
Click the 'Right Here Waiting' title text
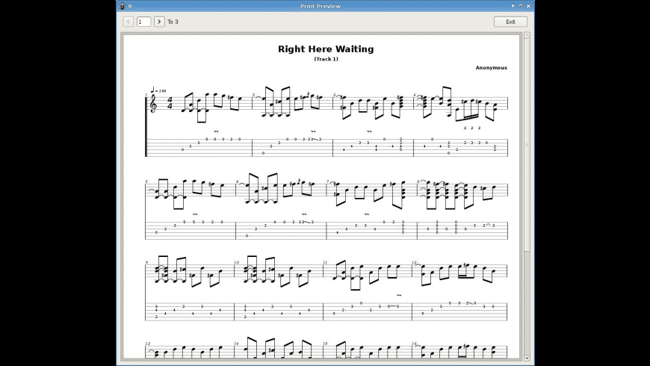coord(326,49)
